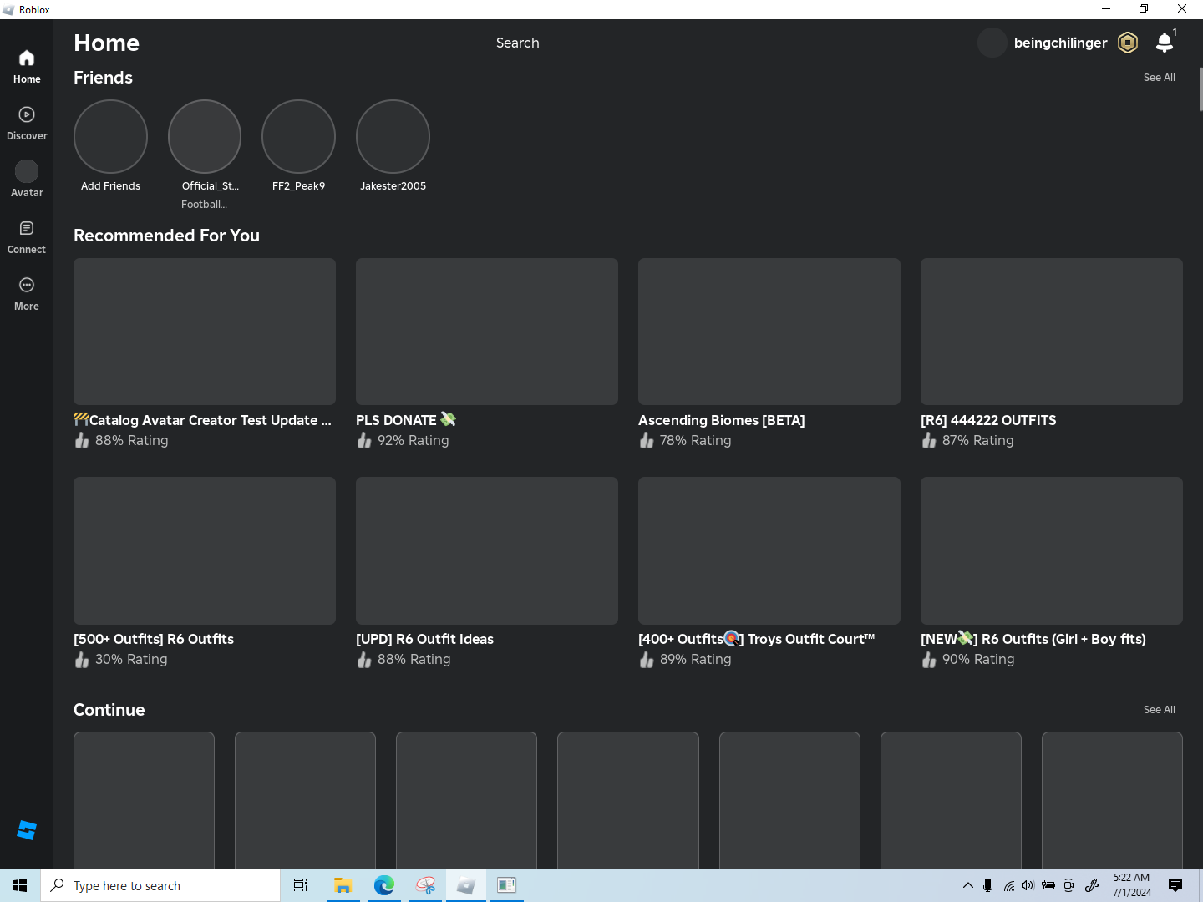
Task: Launch Roblox Studio from the sidebar icon
Action: point(27,830)
